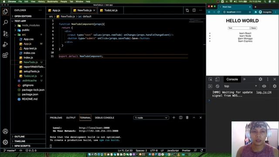This screenshot has width=279, height=157.
Task: Click Spaces: 2 indentation in status bar
Action: pyautogui.click(x=141, y=150)
